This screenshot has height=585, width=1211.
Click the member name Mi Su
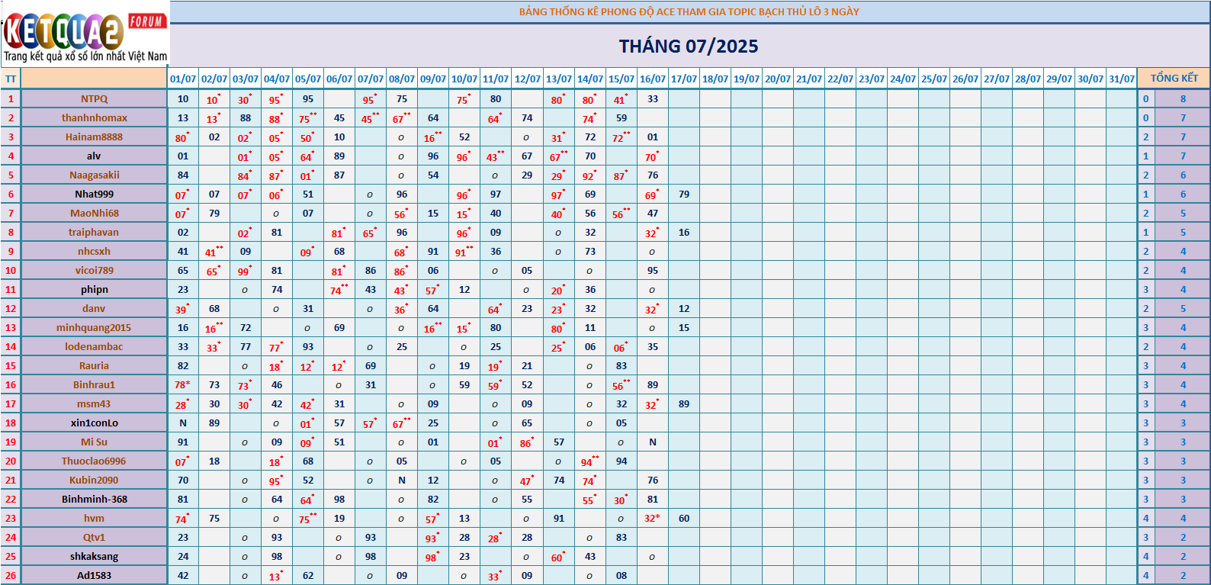click(x=95, y=442)
